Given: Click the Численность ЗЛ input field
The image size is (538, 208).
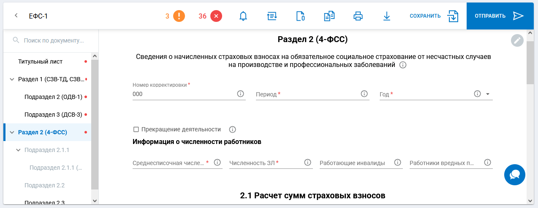Looking at the screenshot, I should click(265, 163).
